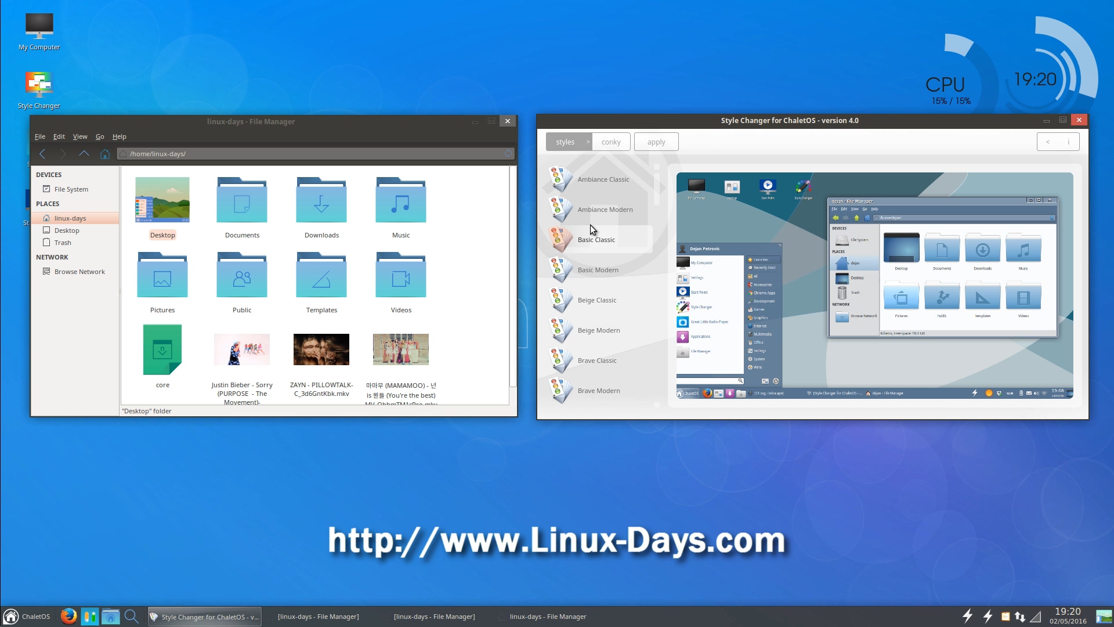The width and height of the screenshot is (1114, 627).
Task: Click the style preview image
Action: coord(874,286)
